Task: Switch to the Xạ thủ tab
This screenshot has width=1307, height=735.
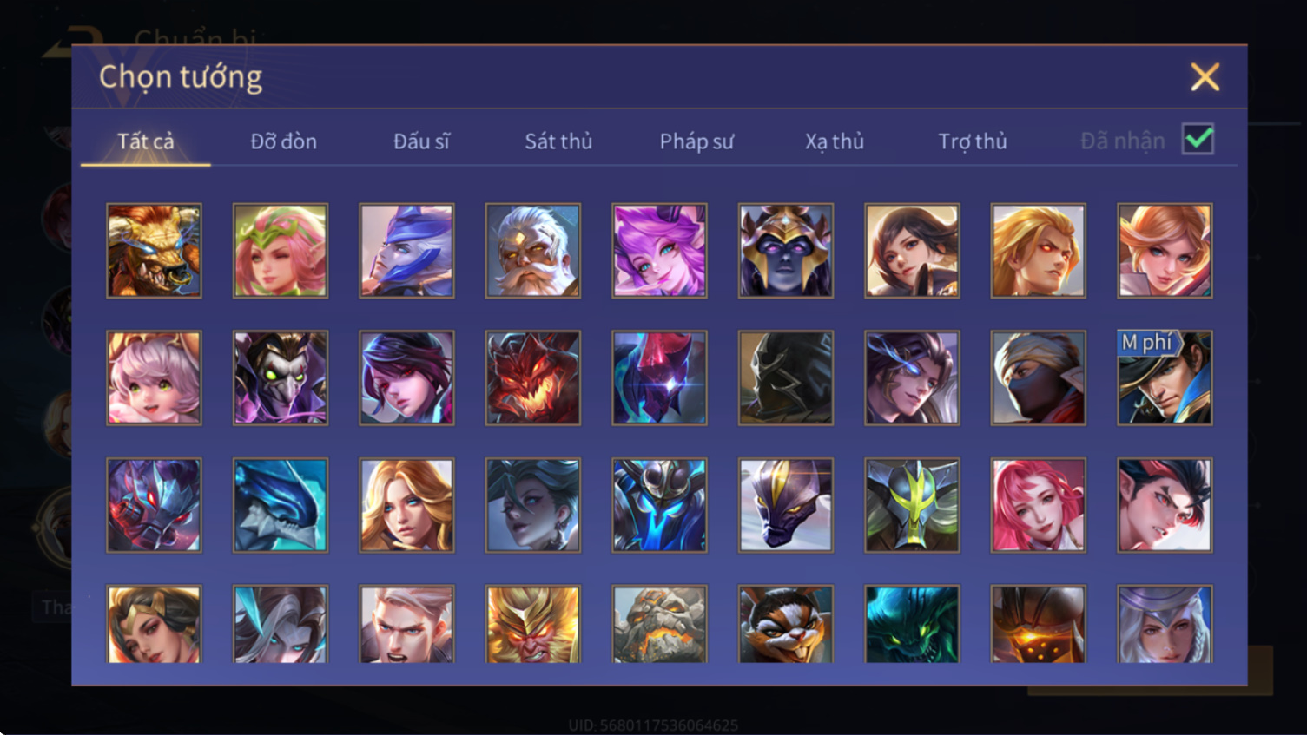Action: tap(835, 141)
